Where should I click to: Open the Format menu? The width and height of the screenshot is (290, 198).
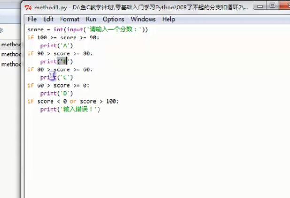[x=69, y=19]
